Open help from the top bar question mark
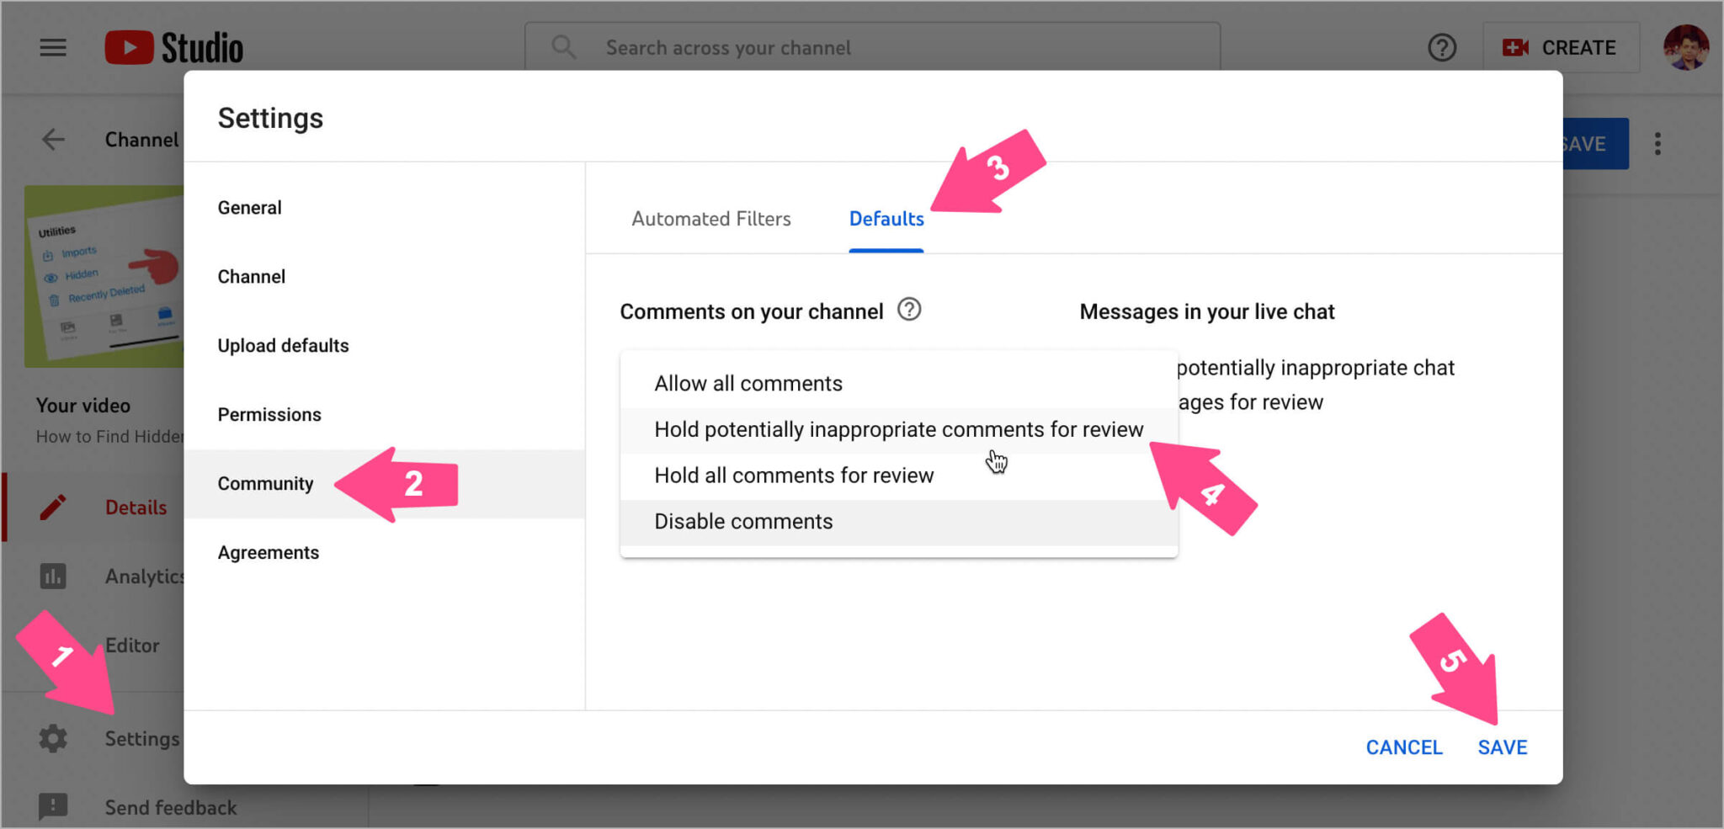Screen dimensions: 1724x829 click(x=1442, y=48)
